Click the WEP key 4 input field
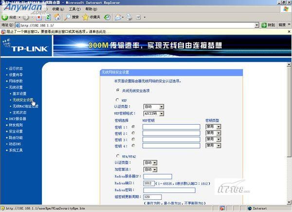Image resolution: width=292 pixels, height=212 pixels. [x=171, y=146]
